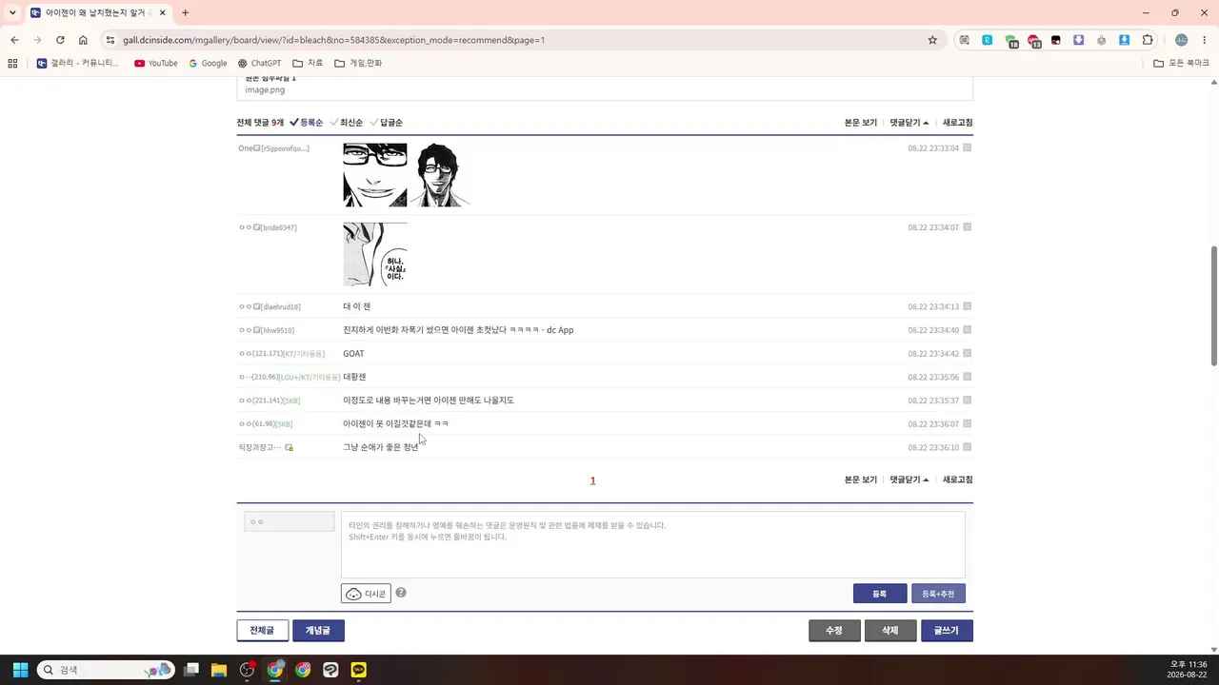This screenshot has width=1219, height=685.
Task: Open the ChatGPT bookmark
Action: [x=259, y=64]
